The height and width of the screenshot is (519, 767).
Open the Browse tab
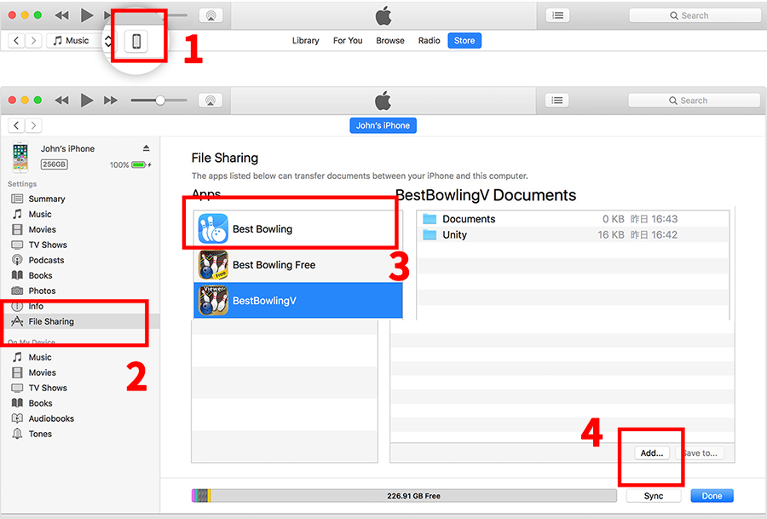click(x=389, y=41)
